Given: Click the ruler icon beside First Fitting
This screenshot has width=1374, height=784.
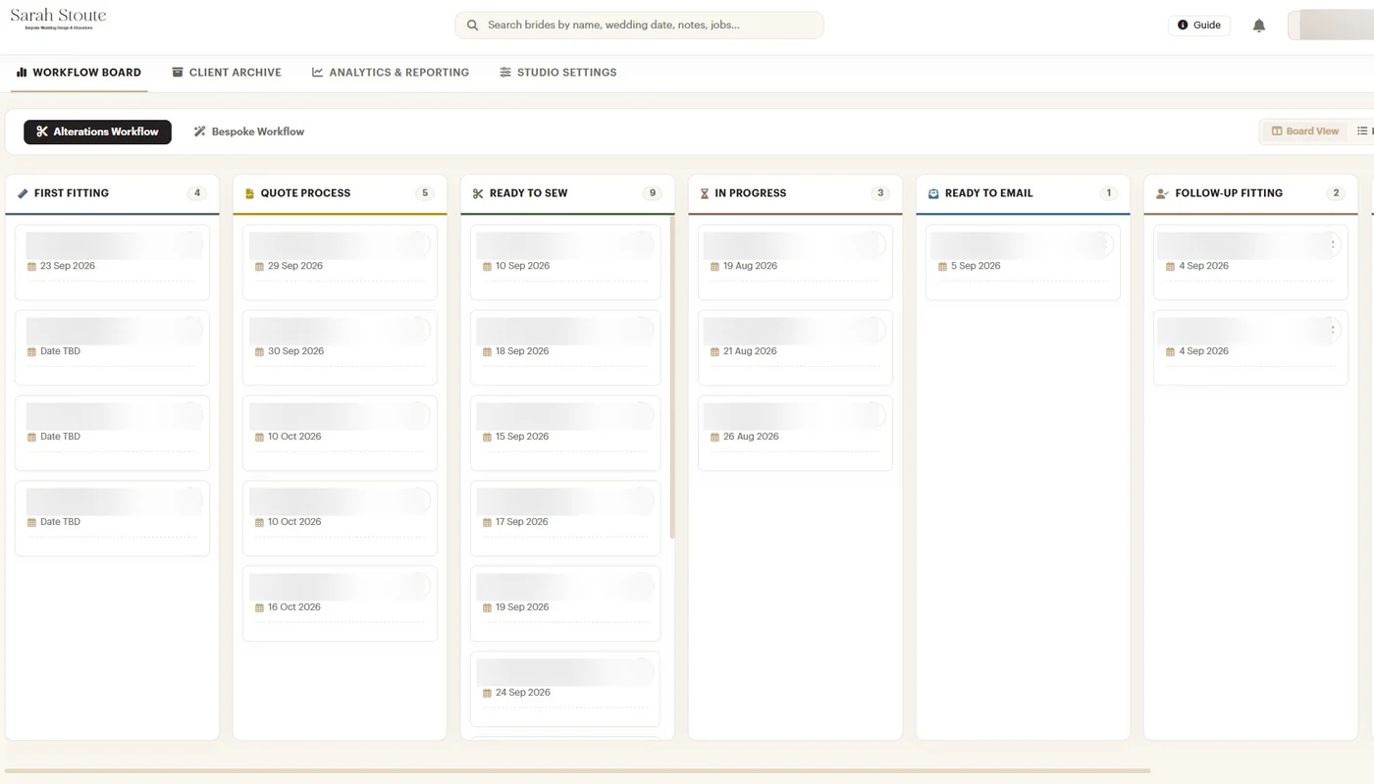Looking at the screenshot, I should (23, 193).
